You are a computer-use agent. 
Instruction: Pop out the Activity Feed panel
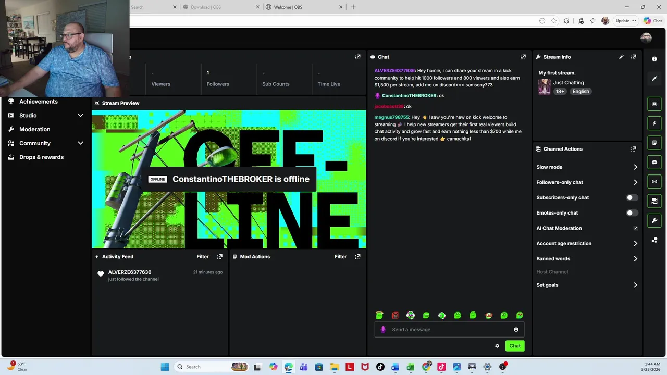(x=220, y=257)
